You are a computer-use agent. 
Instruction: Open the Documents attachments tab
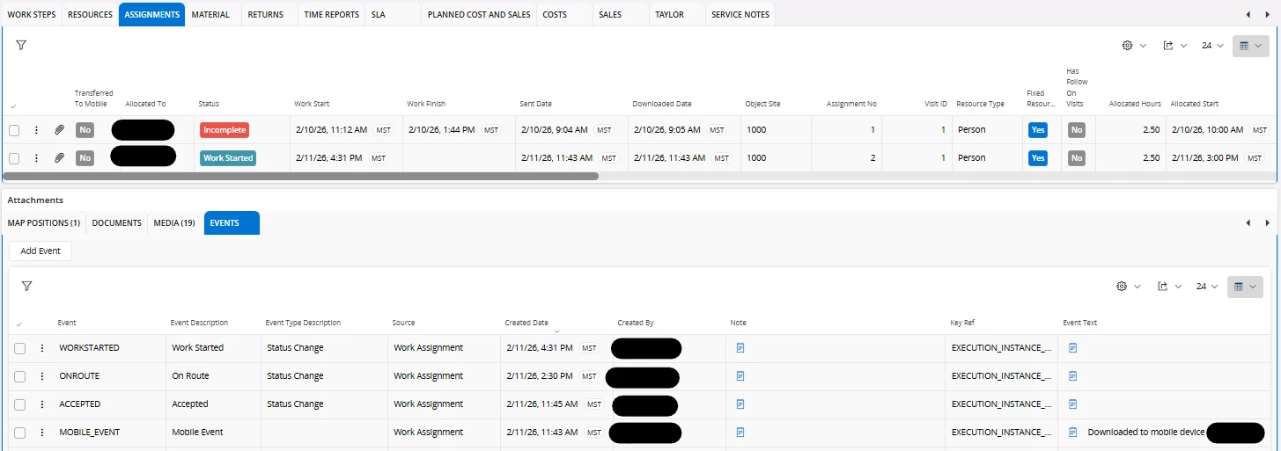(117, 223)
